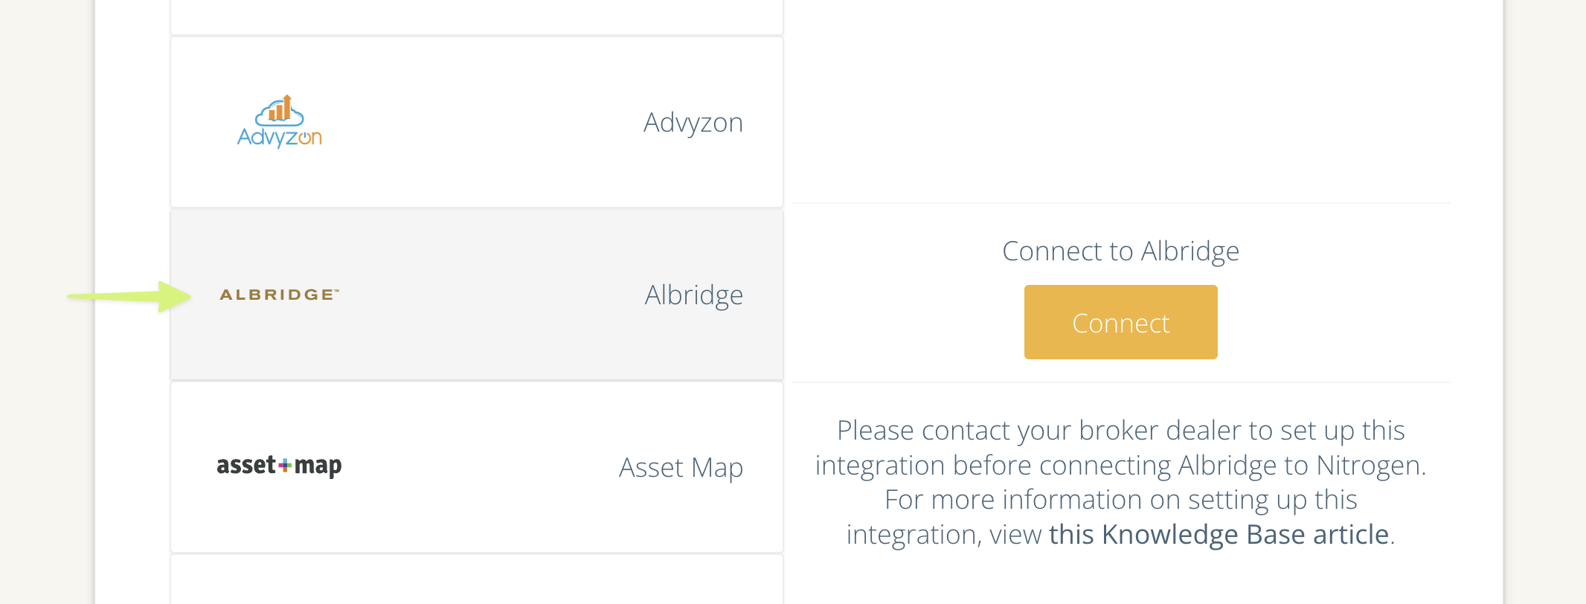Screen dimensions: 1586x604
Task: Select the Advyzon integration row
Action: (x=476, y=122)
